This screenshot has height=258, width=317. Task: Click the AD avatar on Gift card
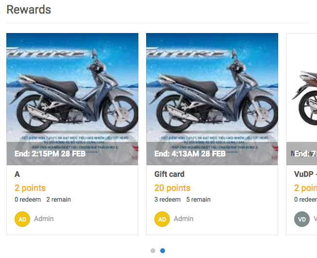tap(162, 219)
